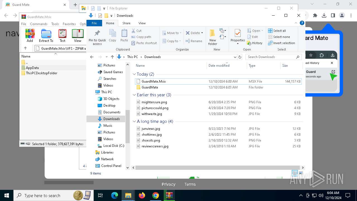The image size is (357, 201).
Task: Click Rename in the Organize group
Action: [x=194, y=41]
